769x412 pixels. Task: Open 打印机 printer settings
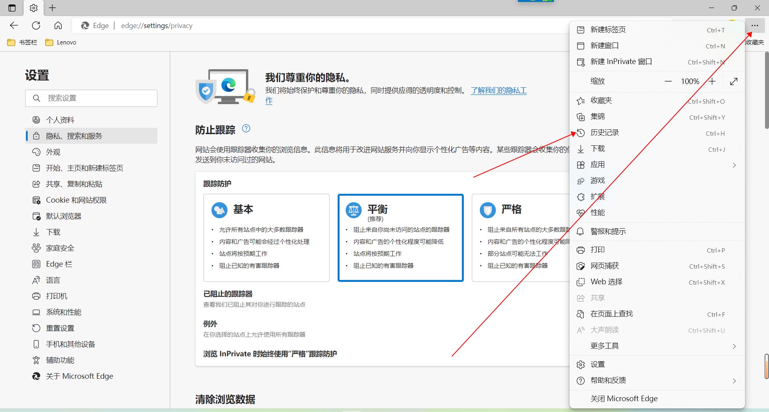(x=91, y=296)
